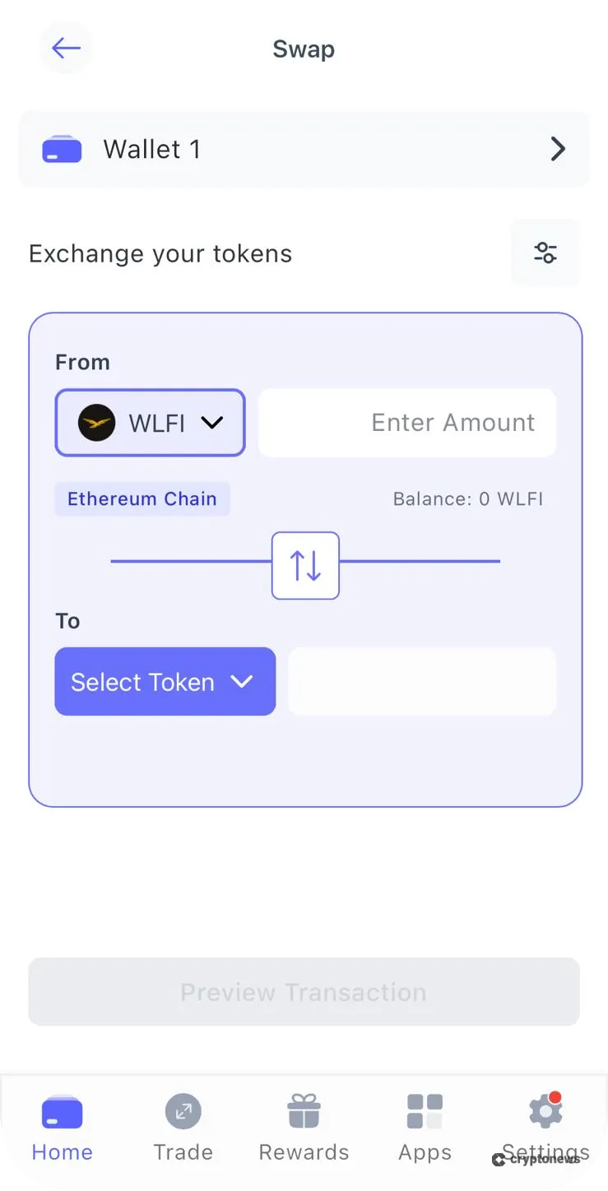This screenshot has height=1191, width=608.
Task: Tap the Ethereum Chain badge
Action: [142, 499]
